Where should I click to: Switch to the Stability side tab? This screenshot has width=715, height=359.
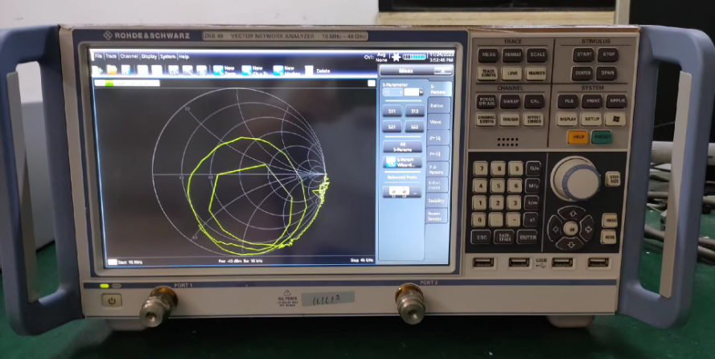click(x=437, y=201)
